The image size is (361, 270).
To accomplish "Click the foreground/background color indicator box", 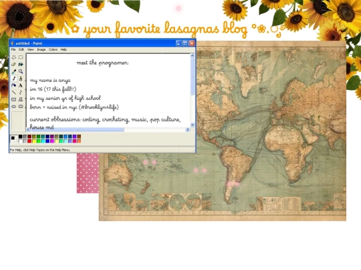I will pos(14,139).
